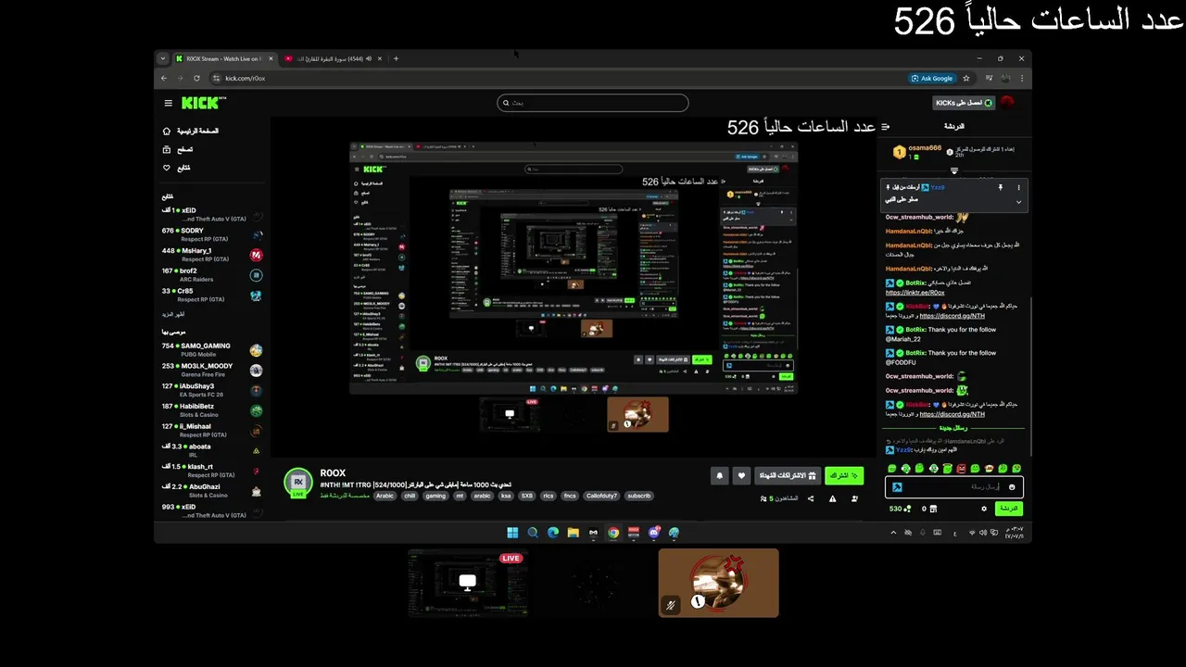Switch to R0OX Stream browser tab
The image size is (1186, 667).
[223, 58]
